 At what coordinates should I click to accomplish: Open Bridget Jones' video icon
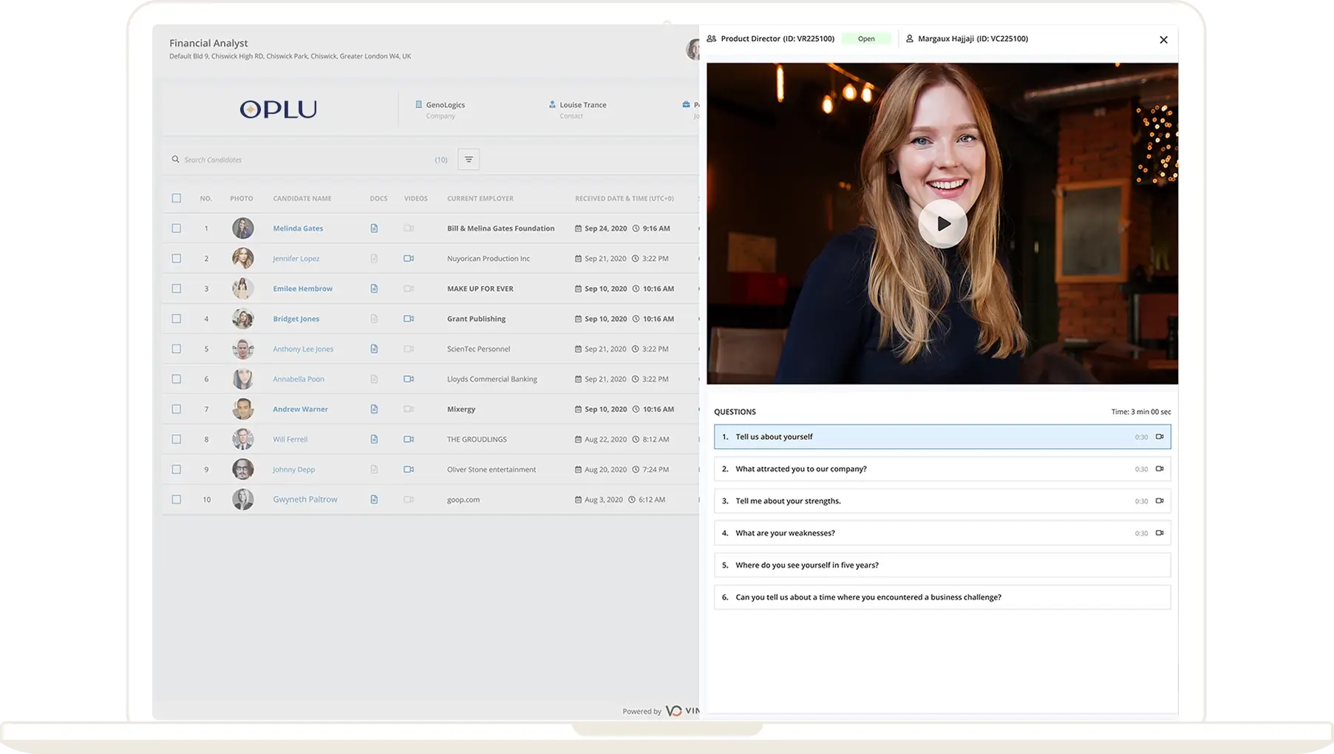click(x=409, y=319)
